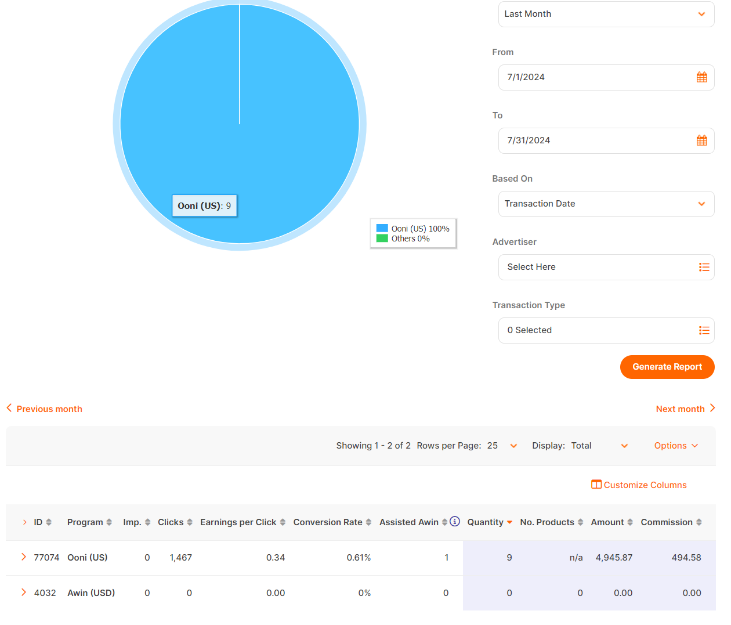Image resolution: width=731 pixels, height=625 pixels.
Task: Click the Ooni (US): 9 chart tooltip
Action: (204, 205)
